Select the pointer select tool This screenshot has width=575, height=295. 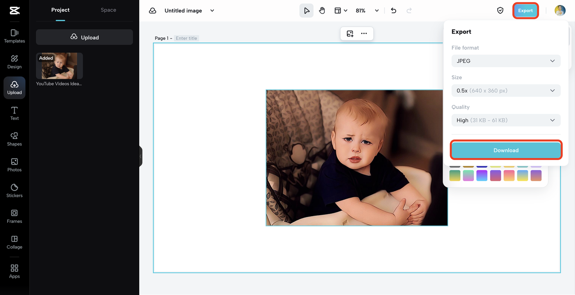(x=306, y=10)
